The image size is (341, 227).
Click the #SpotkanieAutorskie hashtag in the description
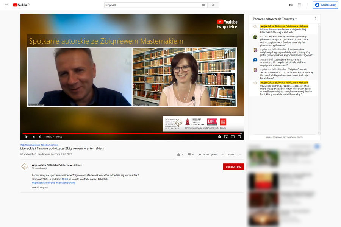coord(43,183)
